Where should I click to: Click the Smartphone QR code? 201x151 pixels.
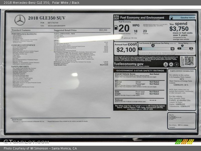click(x=189, y=61)
